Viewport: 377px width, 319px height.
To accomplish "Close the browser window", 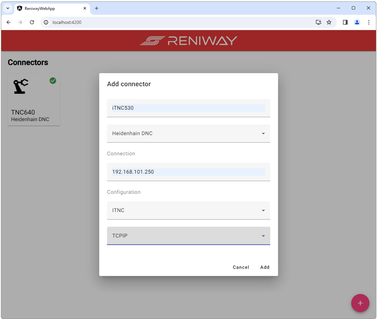I will 368,8.
